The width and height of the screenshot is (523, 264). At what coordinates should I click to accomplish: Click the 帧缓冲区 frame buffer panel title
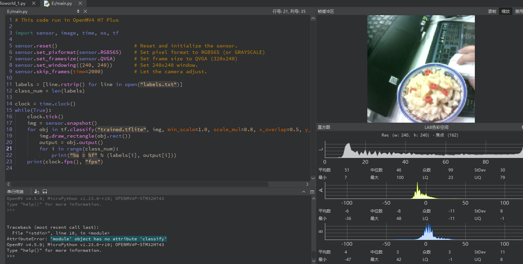pyautogui.click(x=326, y=11)
